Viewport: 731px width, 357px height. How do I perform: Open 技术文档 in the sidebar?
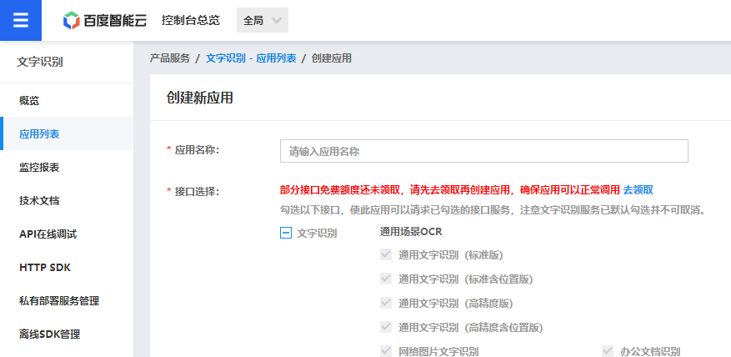point(67,201)
